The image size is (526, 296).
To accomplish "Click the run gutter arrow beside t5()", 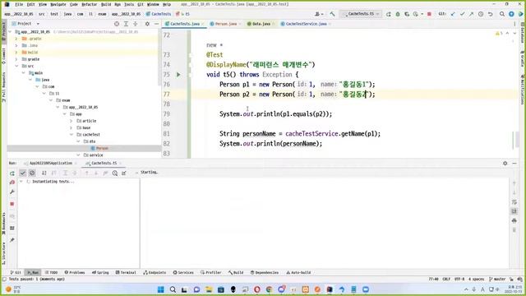I will point(178,75).
